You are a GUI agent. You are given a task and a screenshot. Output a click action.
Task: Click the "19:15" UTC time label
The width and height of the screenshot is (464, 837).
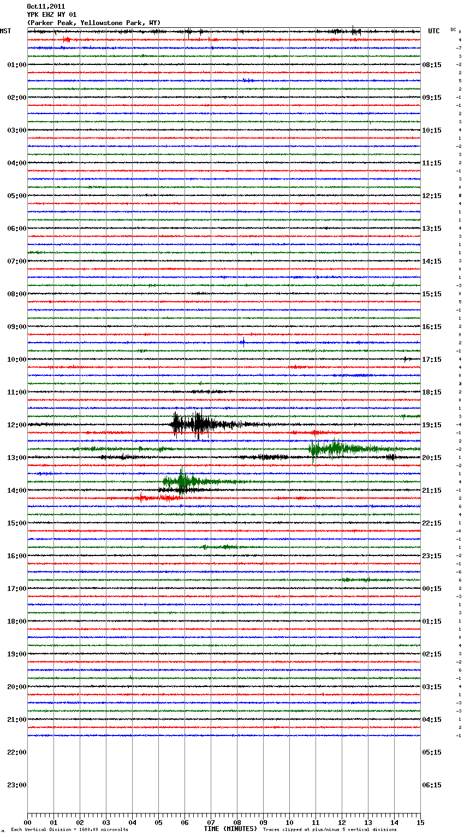pyautogui.click(x=432, y=425)
